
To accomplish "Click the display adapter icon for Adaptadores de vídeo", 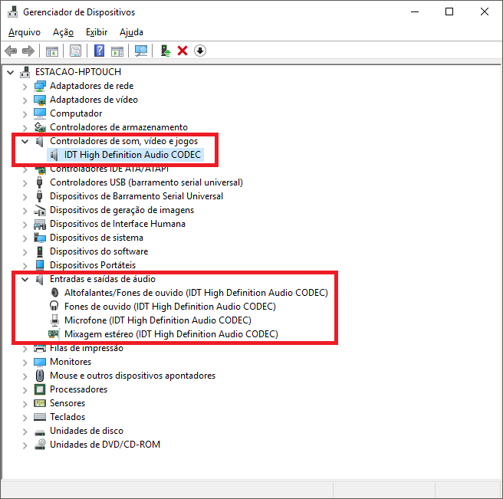I will tap(40, 100).
